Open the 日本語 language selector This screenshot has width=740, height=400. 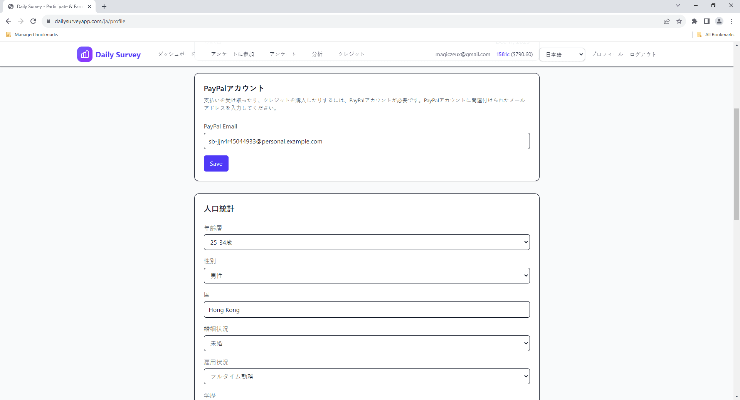(x=562, y=54)
